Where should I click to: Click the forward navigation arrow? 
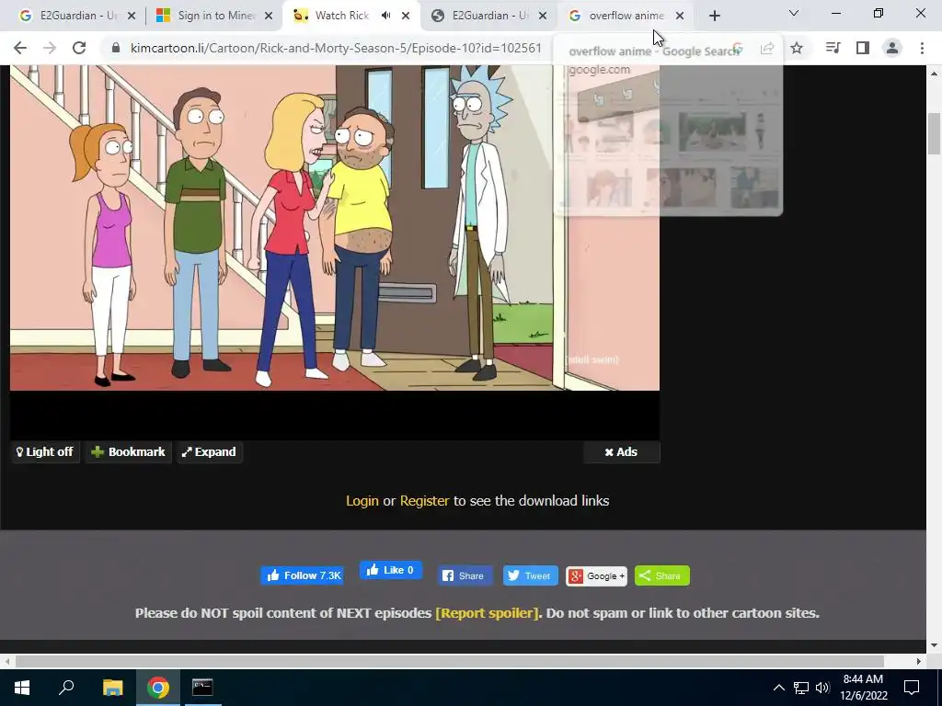50,48
